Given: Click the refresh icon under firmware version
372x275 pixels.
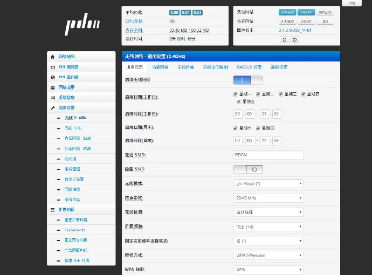Looking at the screenshot, I should (284, 39).
